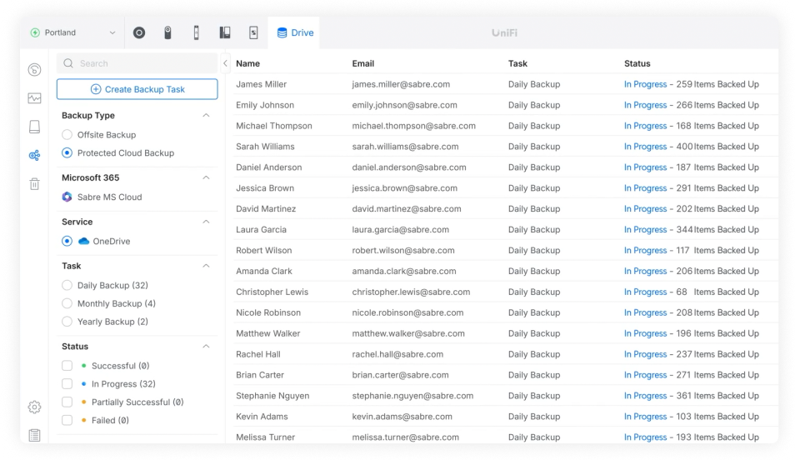This screenshot has width=795, height=460.
Task: Click the Create Backup Task button
Action: pos(137,89)
